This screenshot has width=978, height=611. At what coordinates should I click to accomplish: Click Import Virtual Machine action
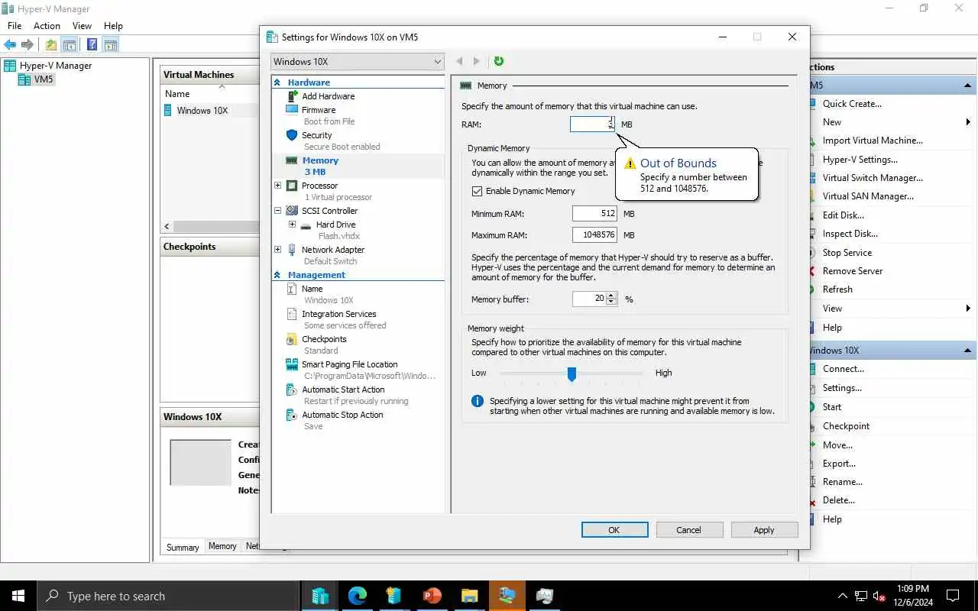tap(873, 141)
